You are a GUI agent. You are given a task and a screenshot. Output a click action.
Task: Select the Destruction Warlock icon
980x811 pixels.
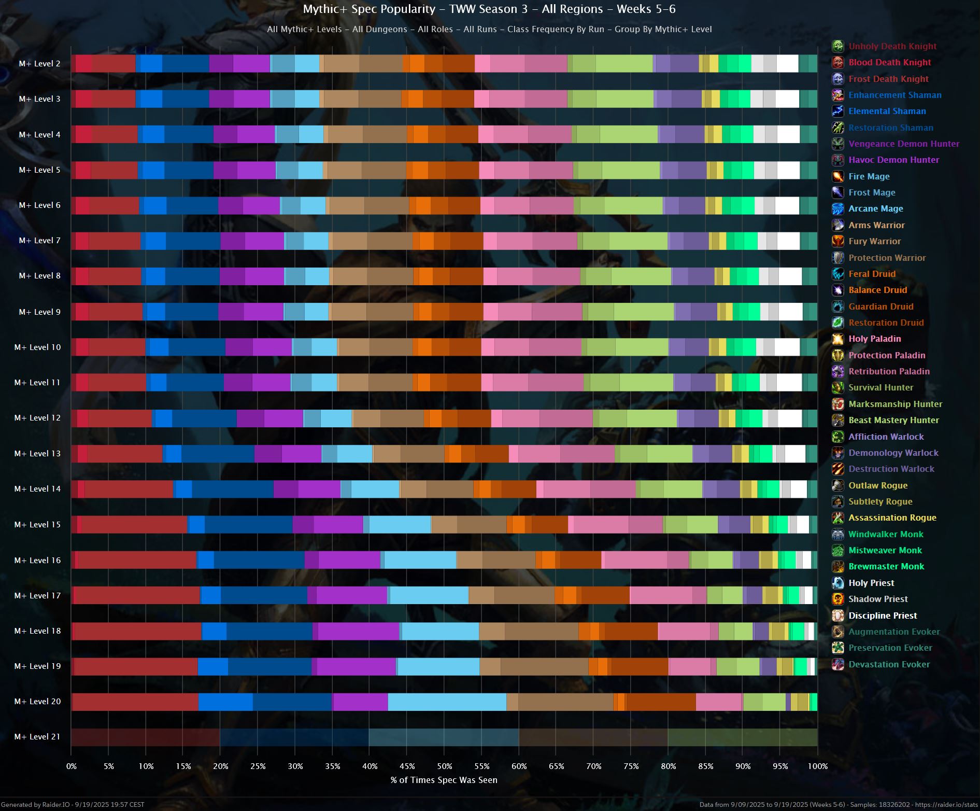(x=837, y=469)
